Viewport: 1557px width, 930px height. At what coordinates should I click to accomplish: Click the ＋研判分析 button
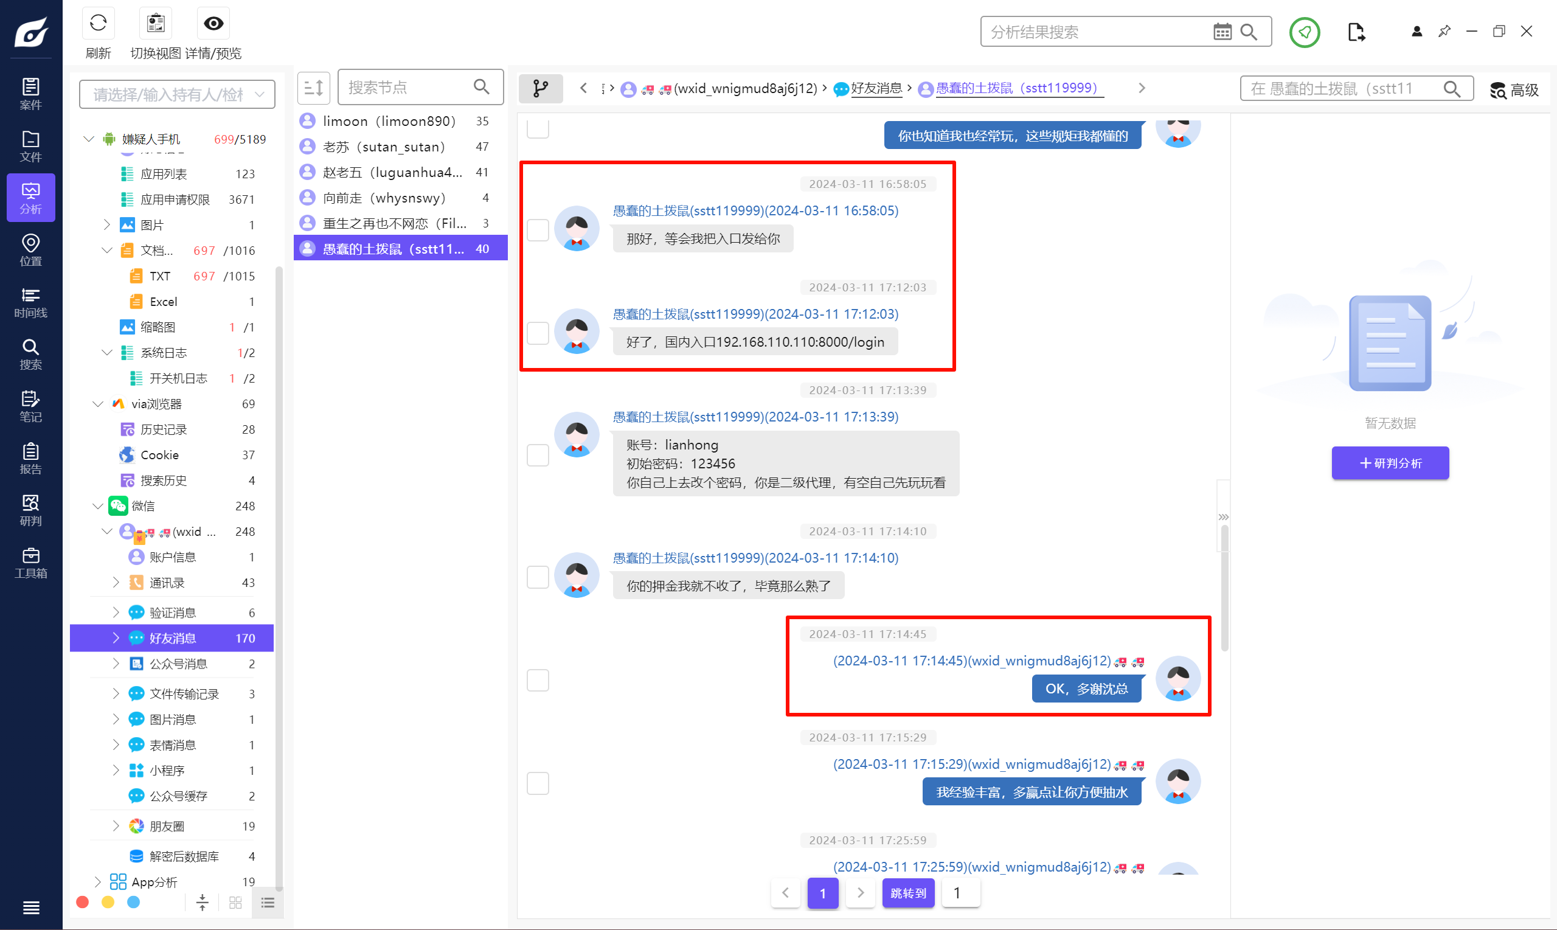[x=1390, y=463]
